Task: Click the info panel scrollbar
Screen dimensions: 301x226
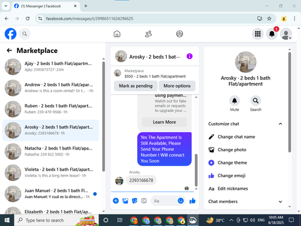Action: (290, 102)
